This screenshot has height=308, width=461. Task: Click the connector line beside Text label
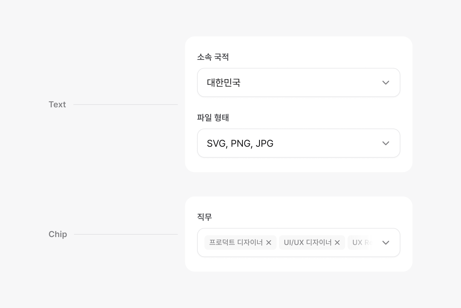click(125, 105)
